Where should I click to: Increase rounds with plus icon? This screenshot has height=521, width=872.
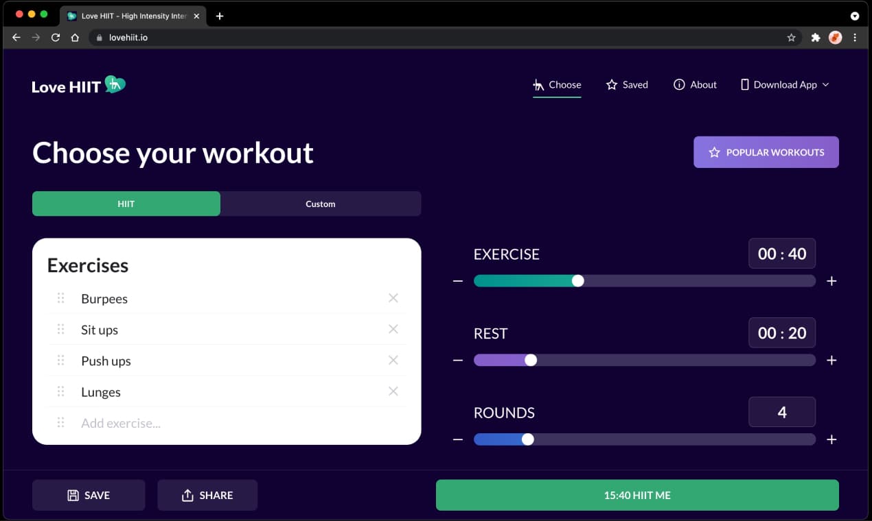coord(831,439)
